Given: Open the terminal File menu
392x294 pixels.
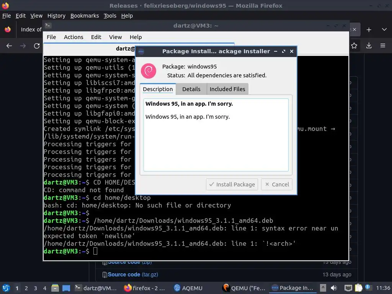Looking at the screenshot, I should 51,37.
